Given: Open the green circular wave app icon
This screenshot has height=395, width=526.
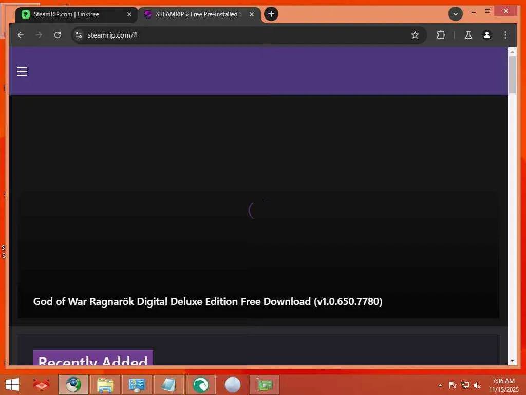Looking at the screenshot, I should tap(201, 385).
